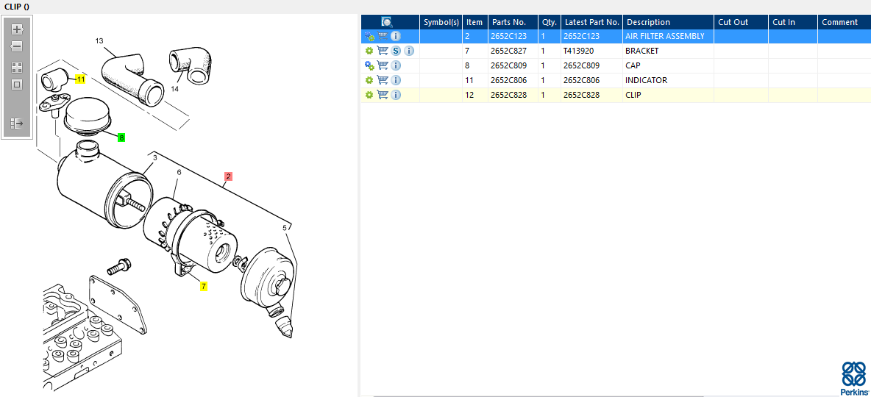Viewport: 871px width, 397px height.
Task: Click the gears icon for AIR FILTER ASSEMBLY
Action: [x=369, y=36]
